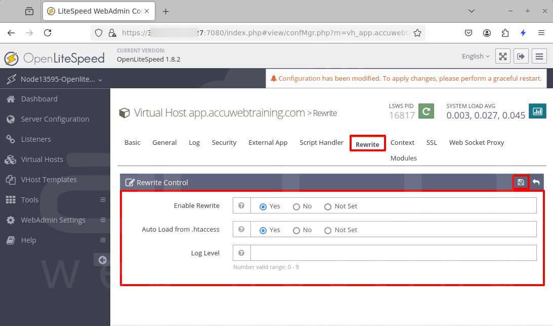This screenshot has height=326, width=553.
Task: Set Auto Load from .htaccess to Yes
Action: 263,230
